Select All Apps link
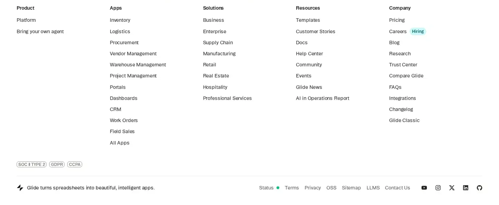The image size is (499, 205). coord(120,143)
